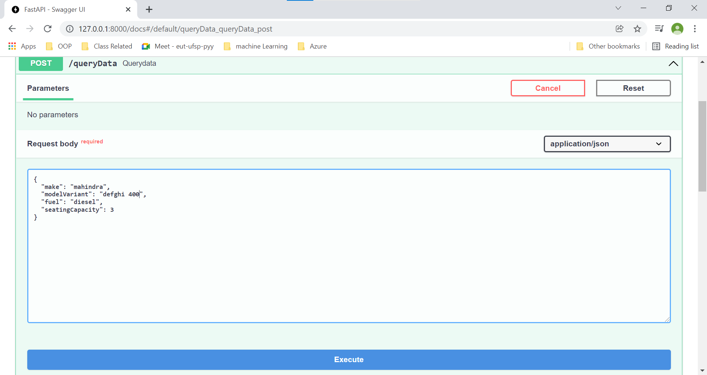Click the tab search down chevron
707x375 pixels.
click(618, 8)
